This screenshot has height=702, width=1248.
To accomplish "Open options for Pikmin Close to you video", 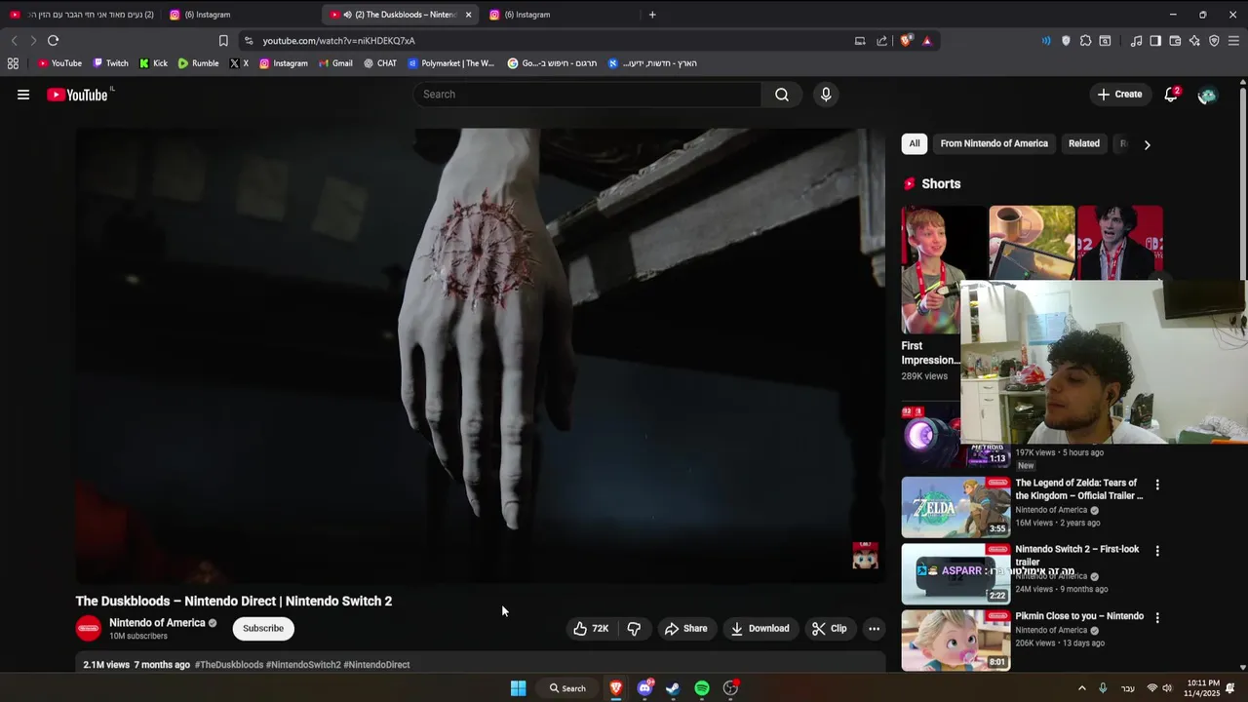I will 1157,618.
